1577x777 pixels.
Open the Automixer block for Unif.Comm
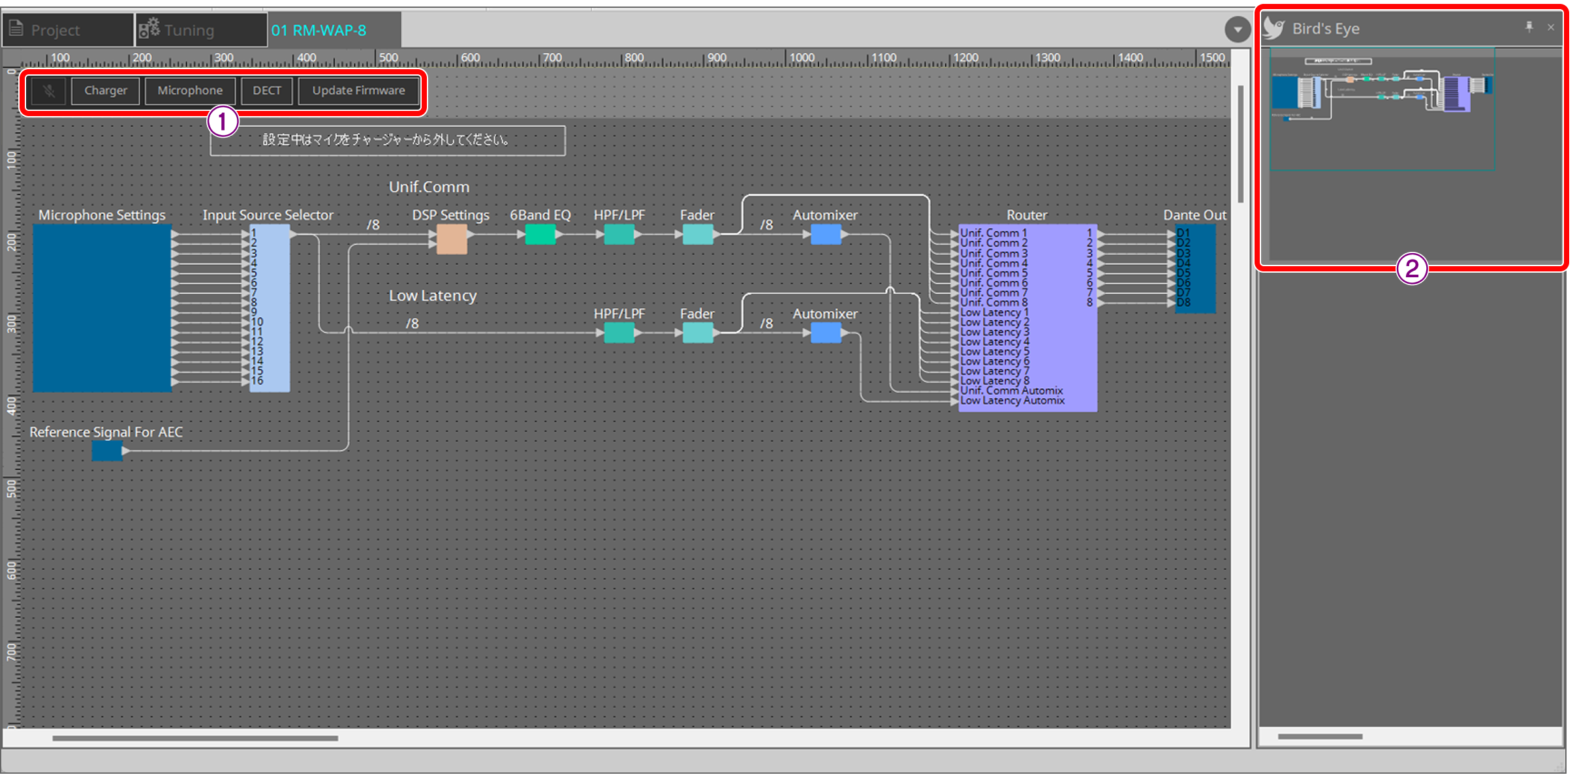[x=825, y=234]
